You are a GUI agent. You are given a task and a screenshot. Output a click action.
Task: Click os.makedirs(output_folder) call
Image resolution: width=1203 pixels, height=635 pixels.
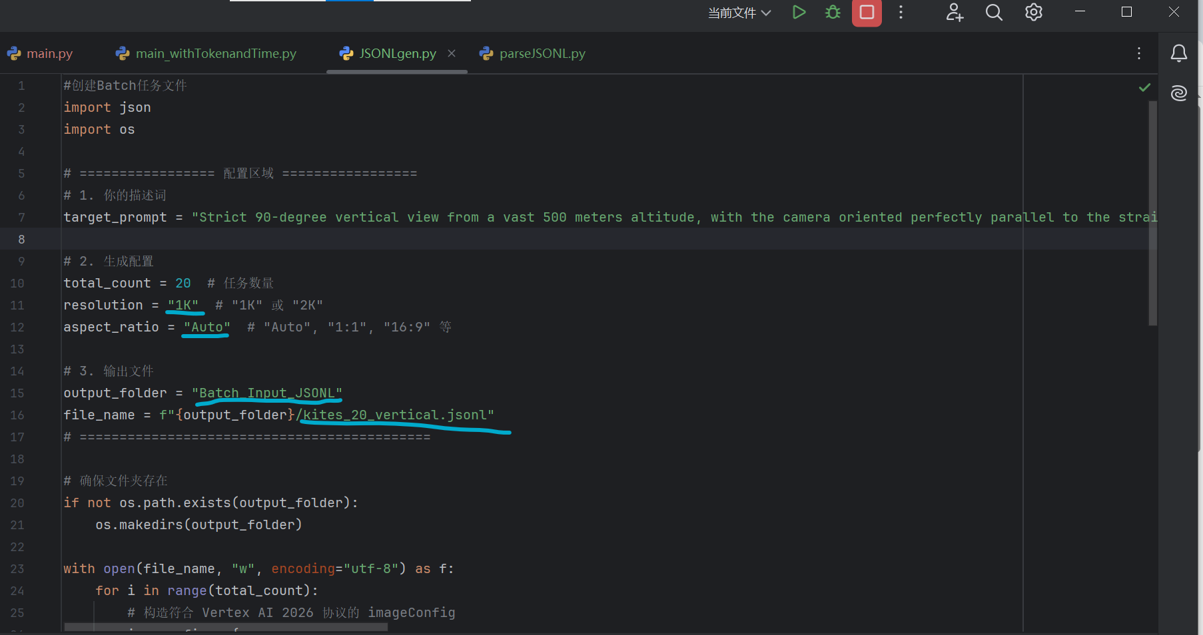point(199,525)
